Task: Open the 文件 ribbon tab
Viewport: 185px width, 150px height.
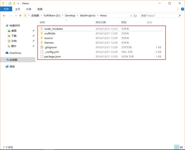Action: (x=6, y=9)
